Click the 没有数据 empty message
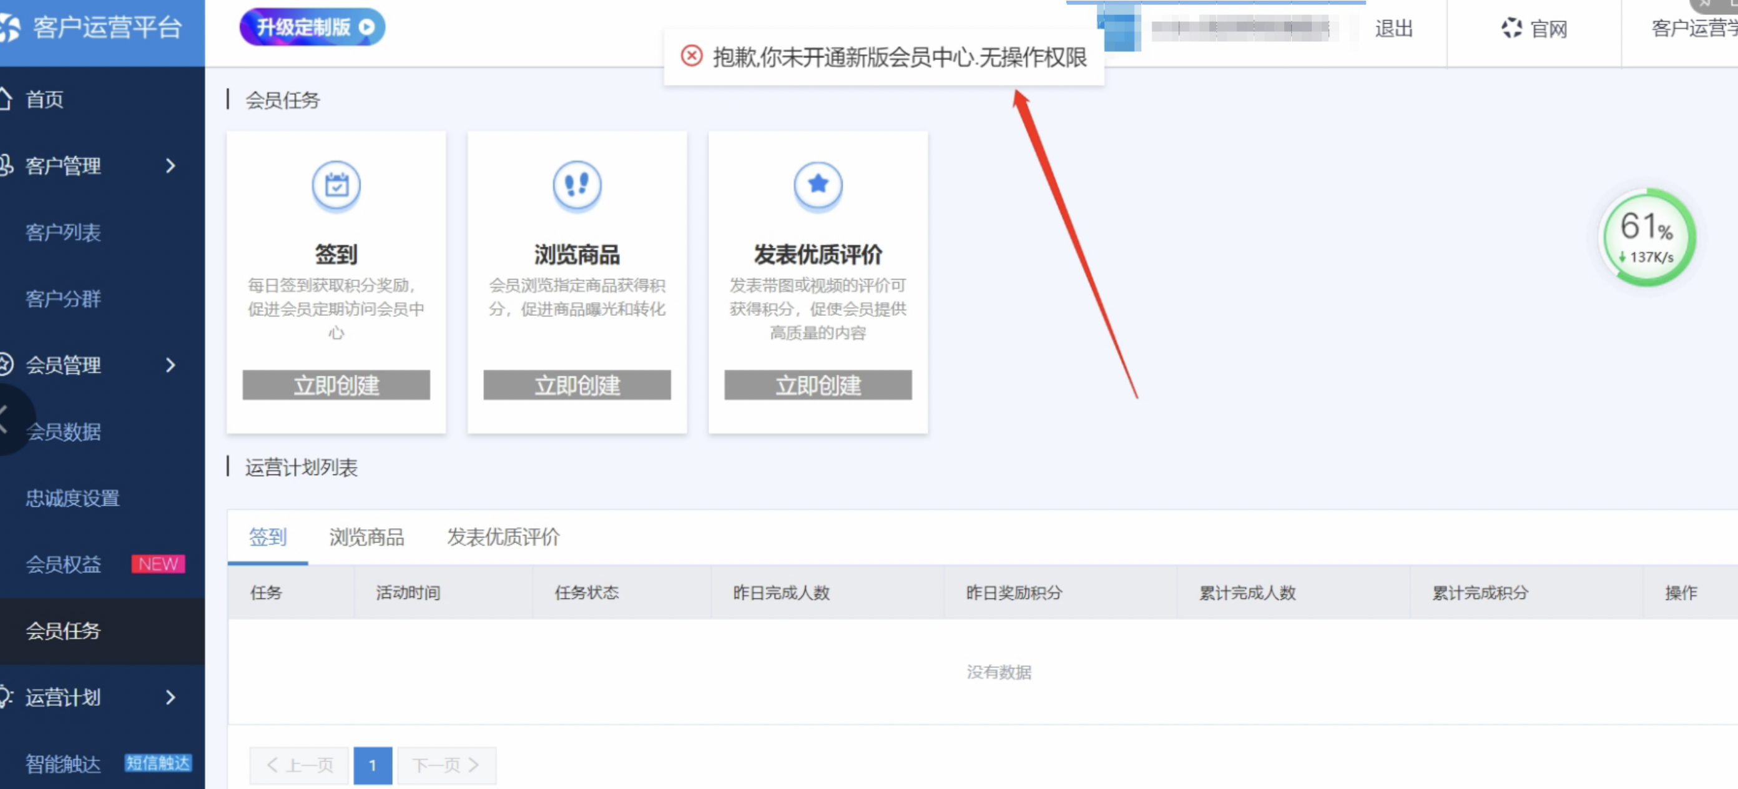Image resolution: width=1738 pixels, height=789 pixels. coord(999,672)
